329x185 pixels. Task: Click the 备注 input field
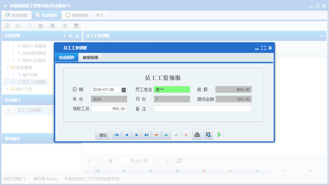[202, 109]
